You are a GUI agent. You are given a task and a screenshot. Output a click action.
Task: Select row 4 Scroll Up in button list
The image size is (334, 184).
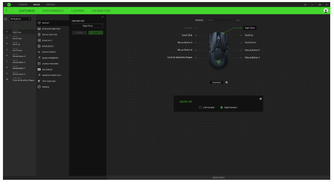point(20,44)
